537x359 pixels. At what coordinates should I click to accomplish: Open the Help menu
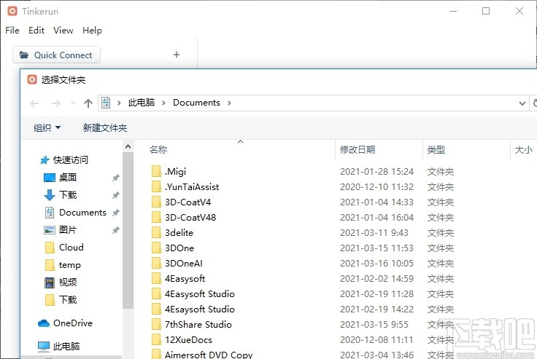pyautogui.click(x=92, y=31)
